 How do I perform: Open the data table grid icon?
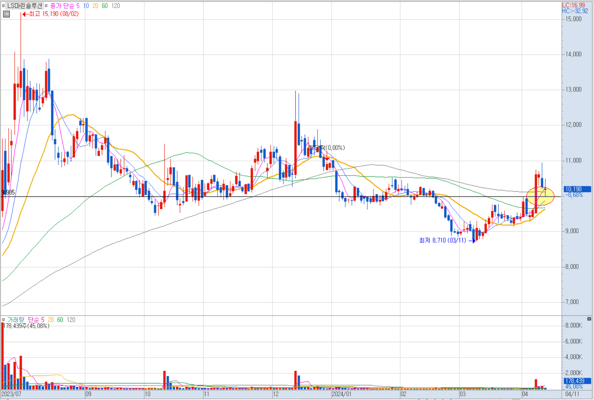6,14
